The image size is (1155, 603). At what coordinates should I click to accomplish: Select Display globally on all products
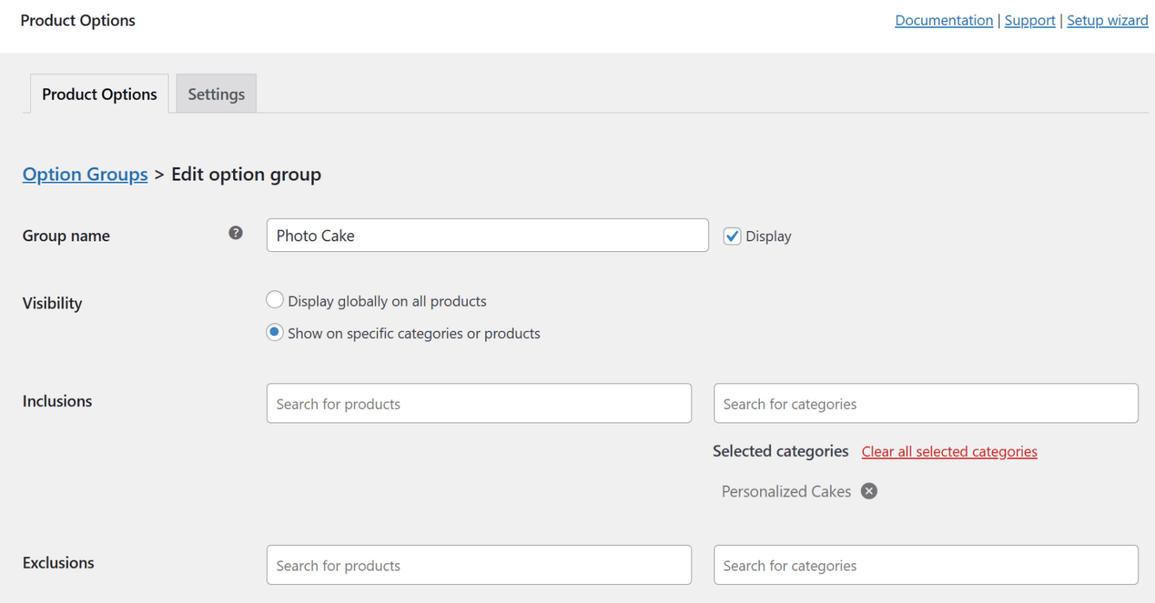(274, 300)
